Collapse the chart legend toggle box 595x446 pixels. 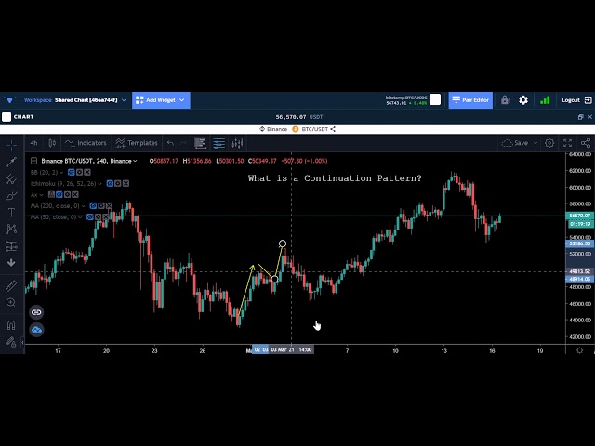click(33, 161)
